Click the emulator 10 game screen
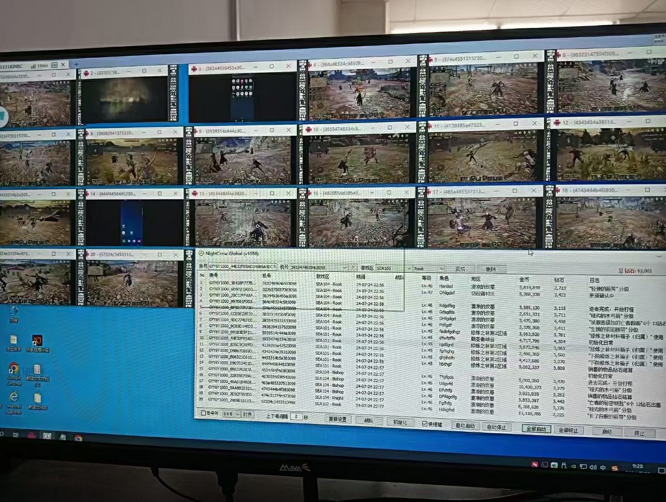Image resolution: width=666 pixels, height=502 pixels. (359, 158)
